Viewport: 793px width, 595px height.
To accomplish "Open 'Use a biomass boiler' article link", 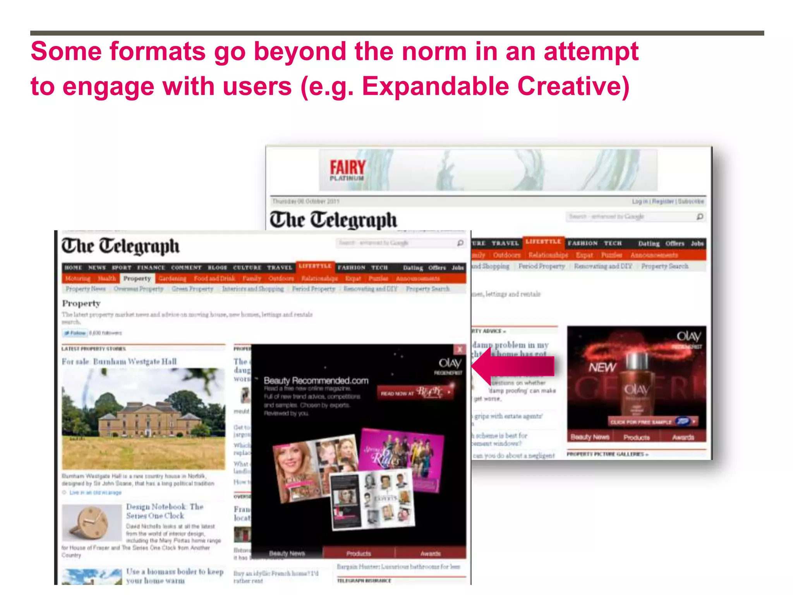I will 175,576.
